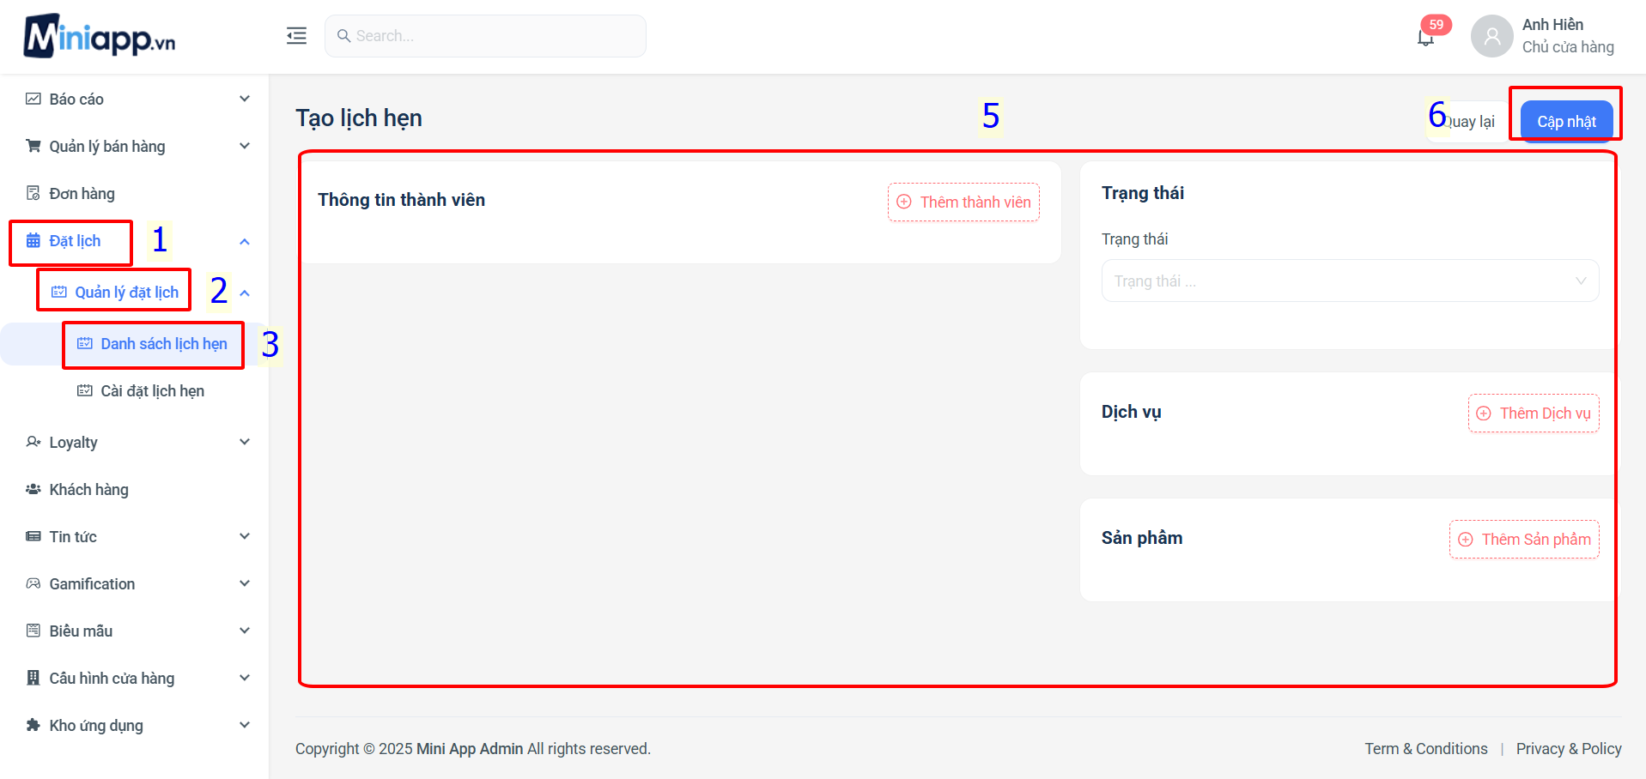The height and width of the screenshot is (779, 1646).
Task: Collapse the Quản lý đặt lịch submenu chevron
Action: pos(245,293)
